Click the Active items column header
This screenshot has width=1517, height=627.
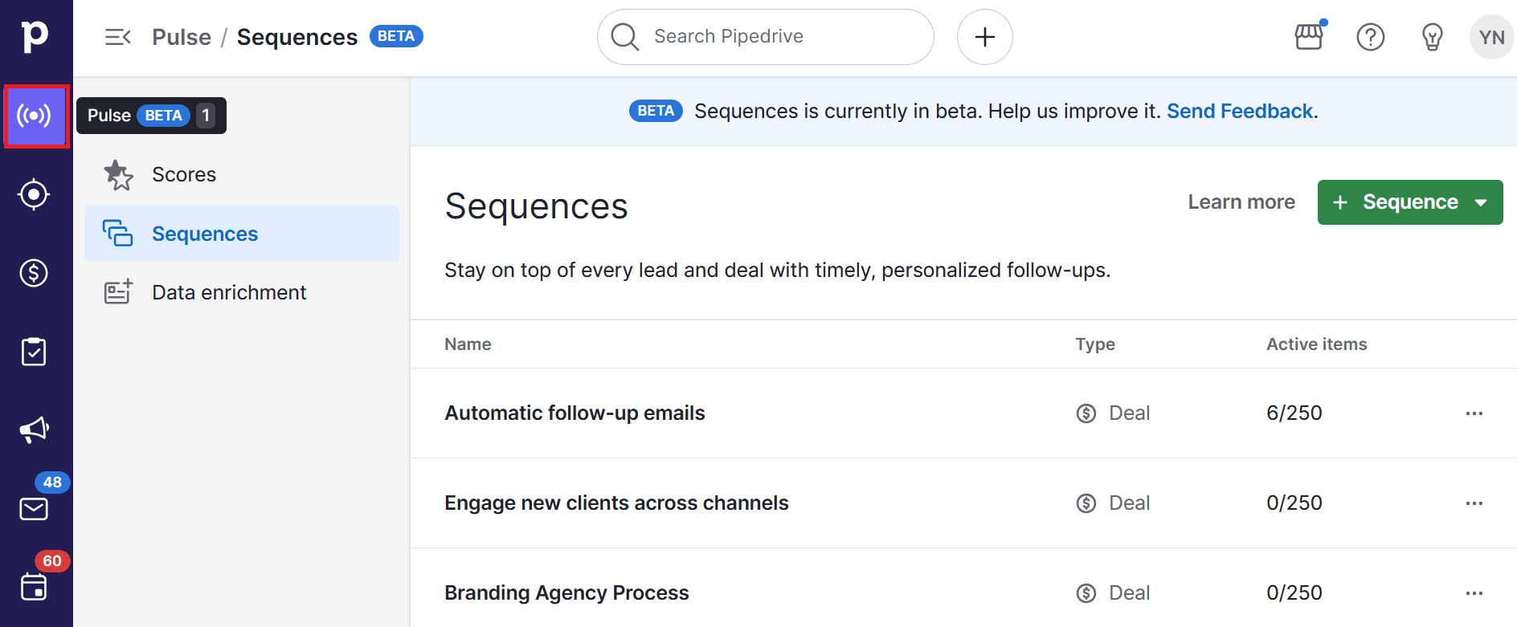1317,344
